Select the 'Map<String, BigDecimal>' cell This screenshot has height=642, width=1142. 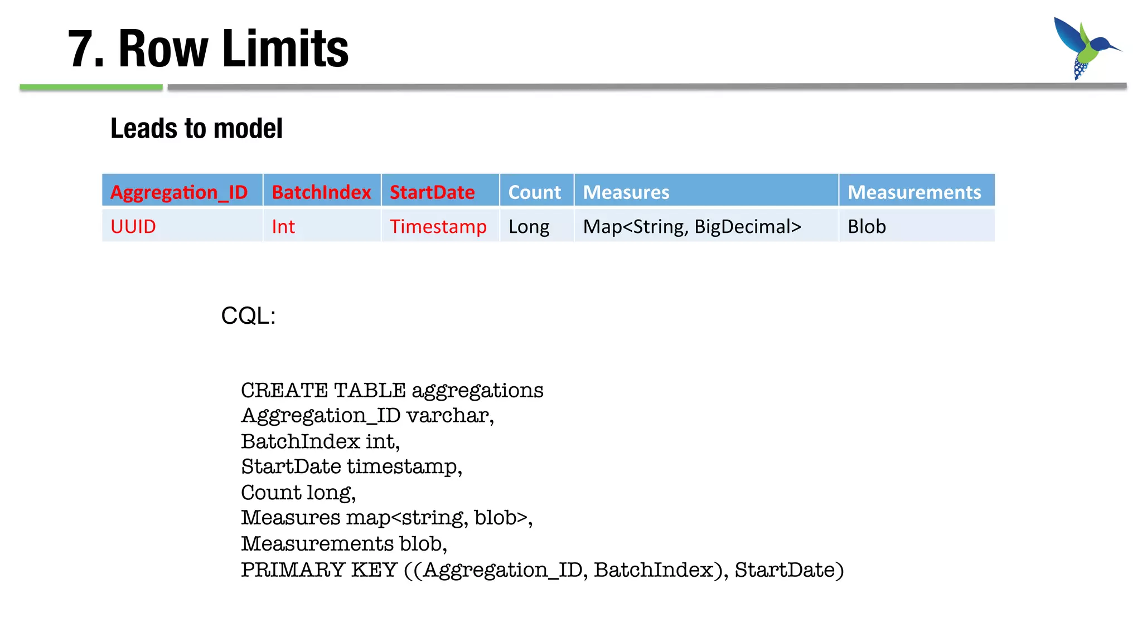706,225
